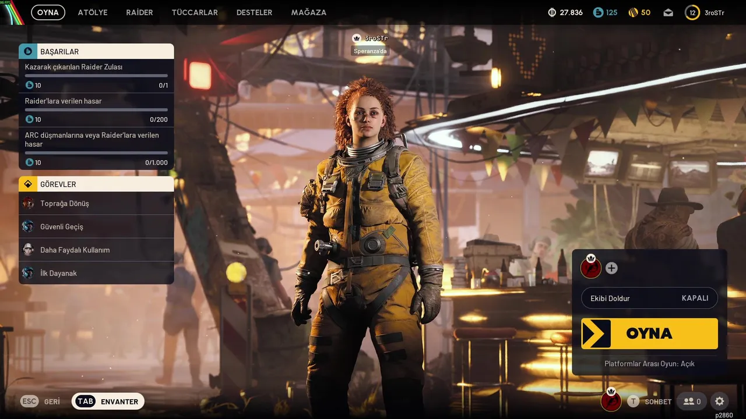Click the 3roSTr nameplate above character
746x419 pixels.
pos(371,38)
